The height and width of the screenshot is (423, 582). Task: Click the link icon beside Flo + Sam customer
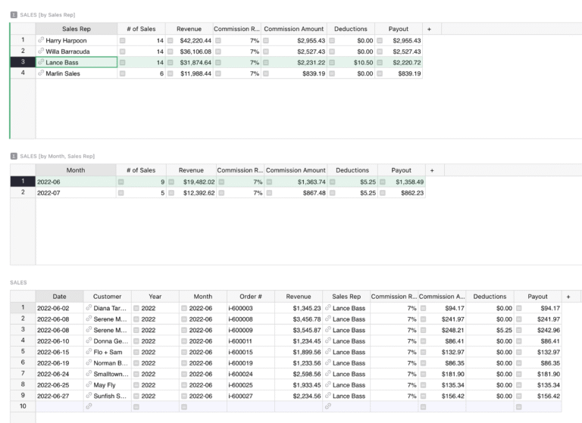[x=89, y=352]
